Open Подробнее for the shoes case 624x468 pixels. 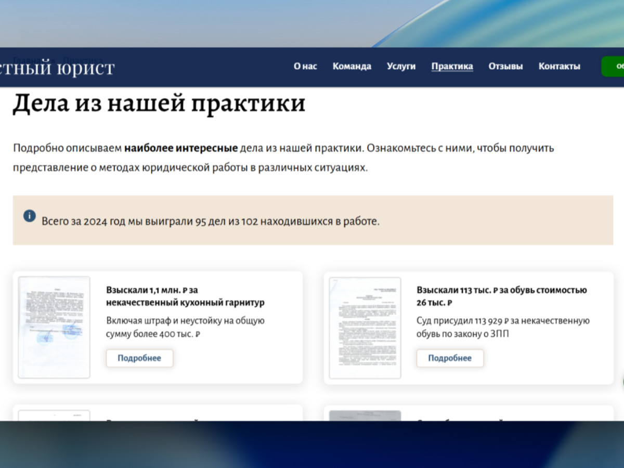[450, 358]
